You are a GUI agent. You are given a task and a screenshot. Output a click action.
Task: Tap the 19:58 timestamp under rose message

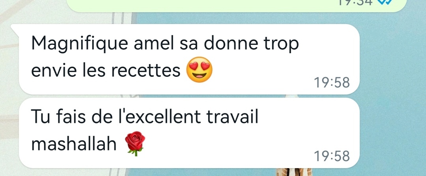332,156
